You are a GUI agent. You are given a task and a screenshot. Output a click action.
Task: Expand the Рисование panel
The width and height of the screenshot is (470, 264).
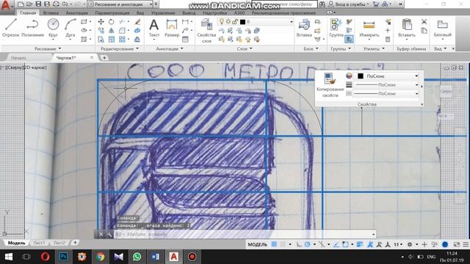click(x=47, y=48)
